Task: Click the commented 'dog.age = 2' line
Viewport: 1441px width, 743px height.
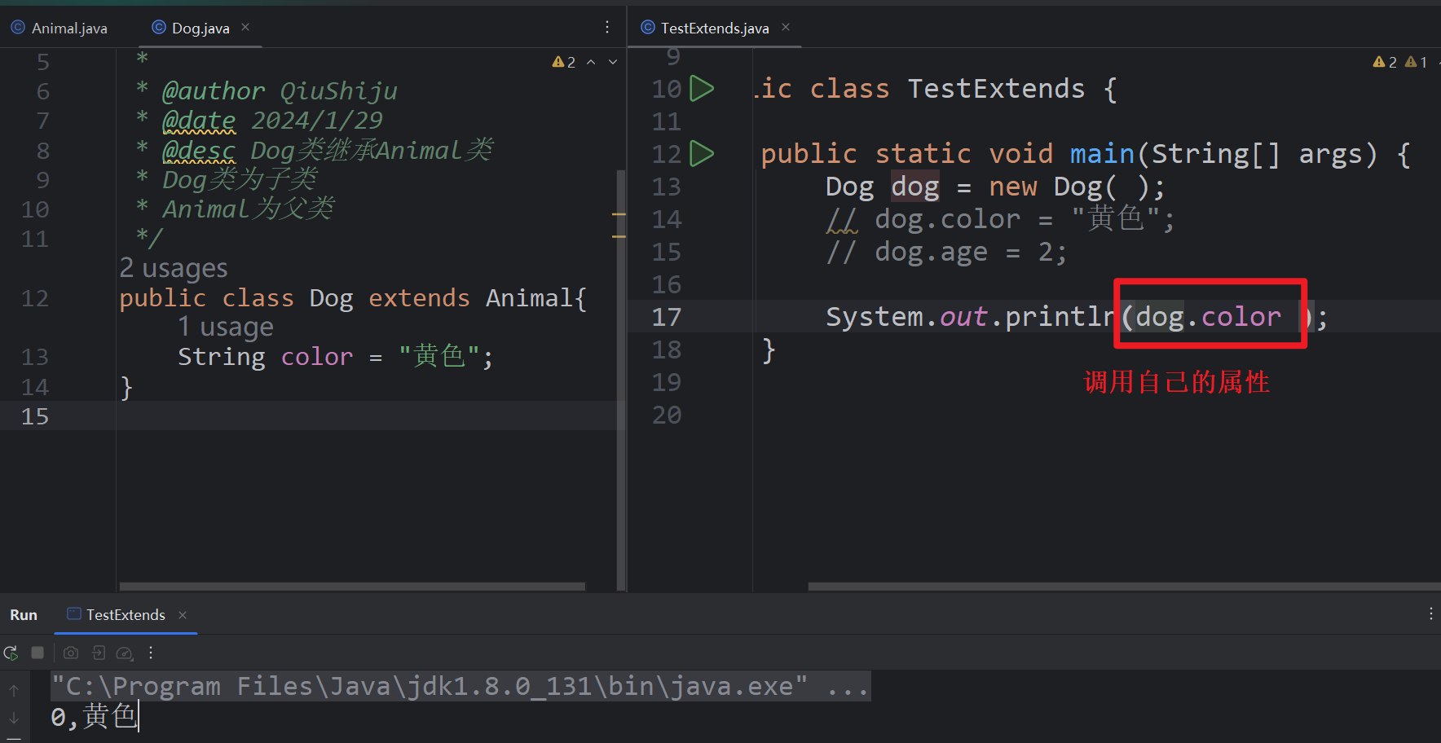Action: click(x=946, y=252)
